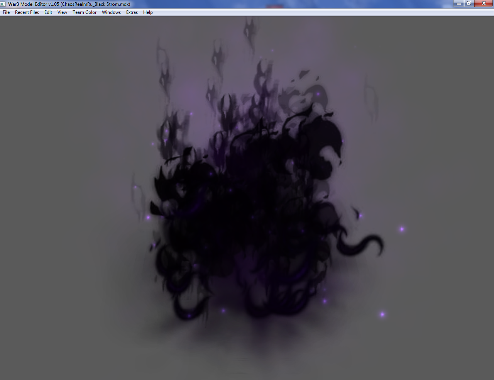Open the File menu
This screenshot has width=494, height=380.
tap(6, 12)
